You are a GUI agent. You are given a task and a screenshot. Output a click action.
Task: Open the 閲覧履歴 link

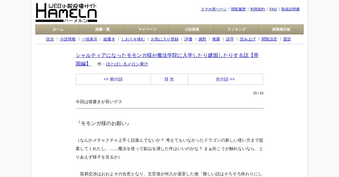pos(238,9)
